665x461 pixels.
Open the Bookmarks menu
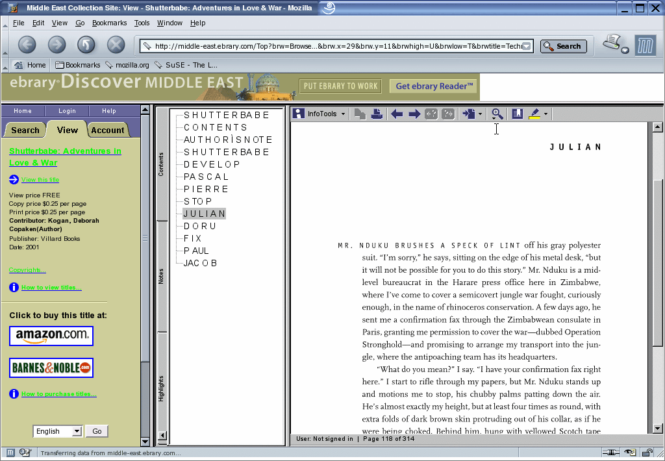(x=109, y=23)
